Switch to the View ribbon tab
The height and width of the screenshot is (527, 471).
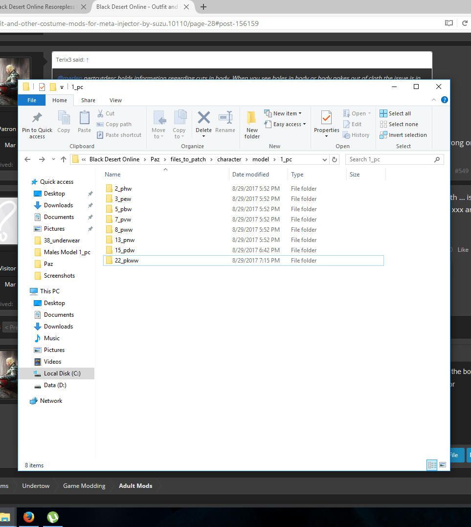[x=115, y=100]
